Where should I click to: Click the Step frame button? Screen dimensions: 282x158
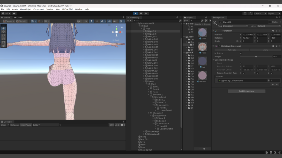click(x=146, y=13)
